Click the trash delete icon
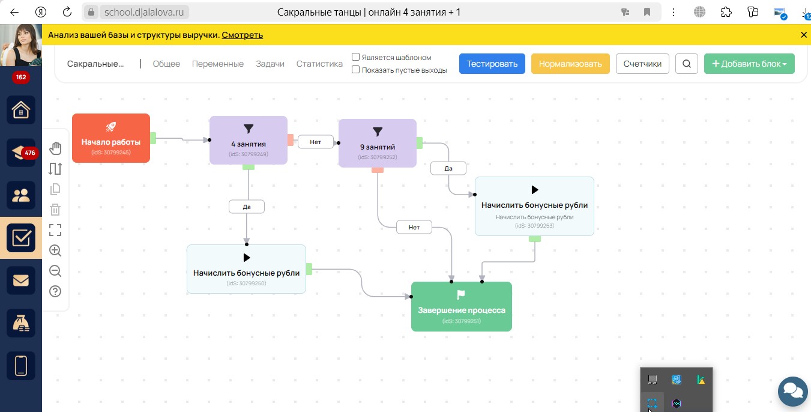Screen dimensions: 811x412 tap(55, 210)
